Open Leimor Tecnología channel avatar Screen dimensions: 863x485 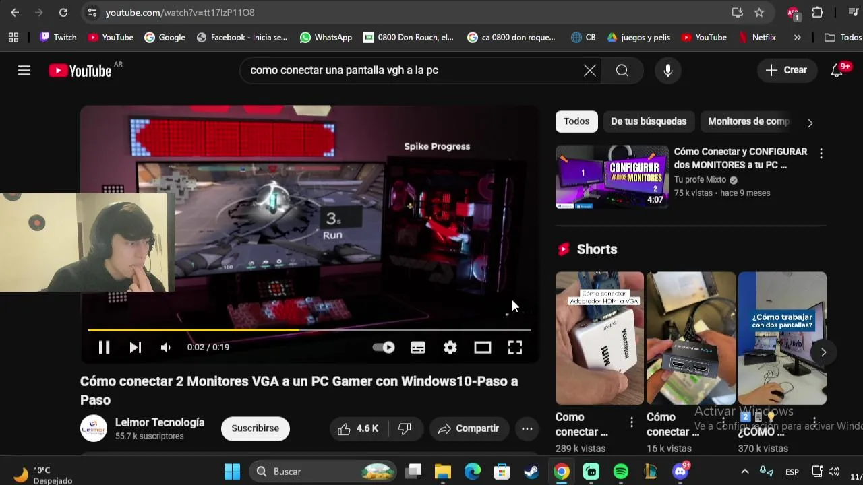94,428
